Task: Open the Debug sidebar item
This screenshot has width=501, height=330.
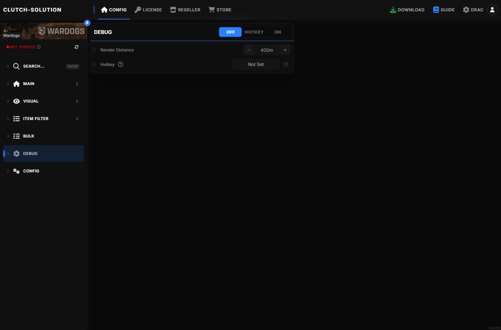Action: (43, 154)
